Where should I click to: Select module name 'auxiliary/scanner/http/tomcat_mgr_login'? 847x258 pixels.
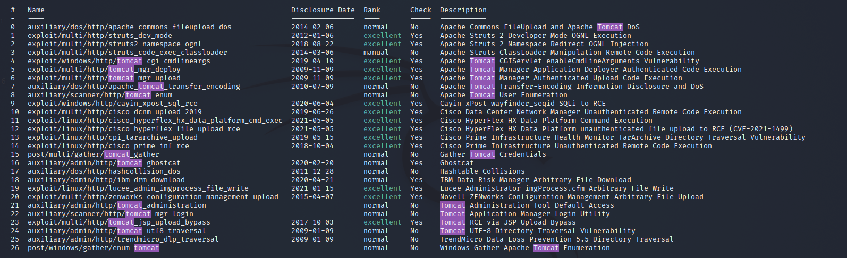(111, 214)
